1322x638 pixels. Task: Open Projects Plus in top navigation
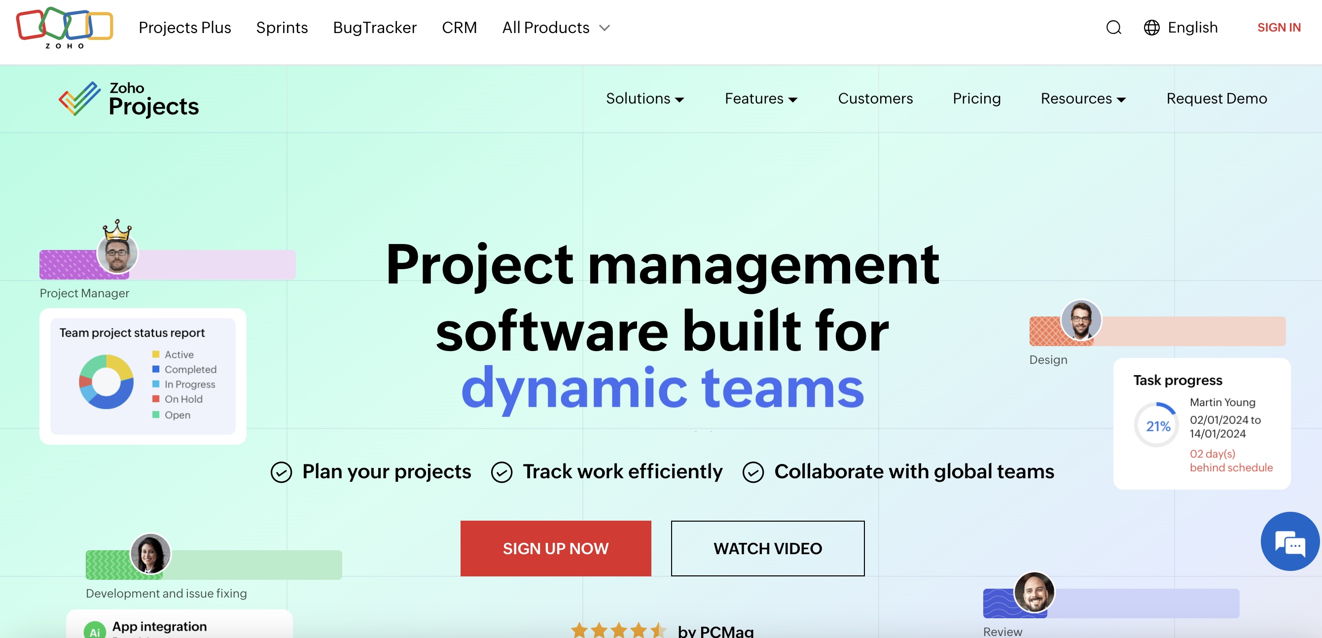point(185,28)
